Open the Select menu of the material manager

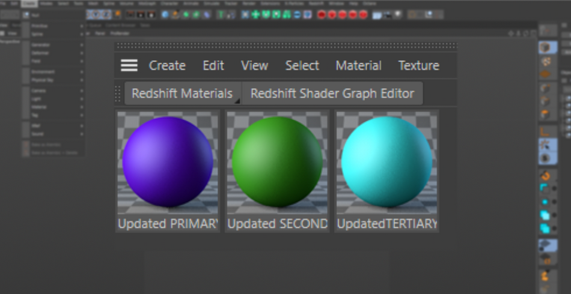pyautogui.click(x=302, y=66)
